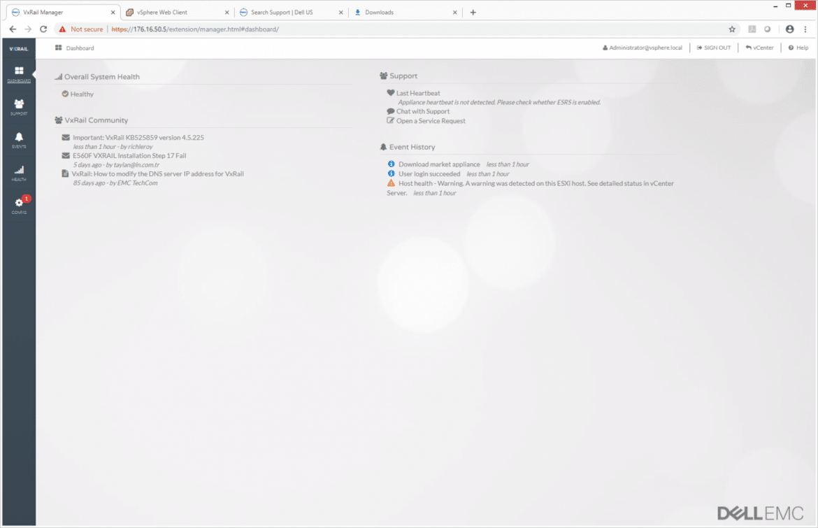The image size is (818, 528).
Task: Open a Service Request link
Action: click(431, 120)
